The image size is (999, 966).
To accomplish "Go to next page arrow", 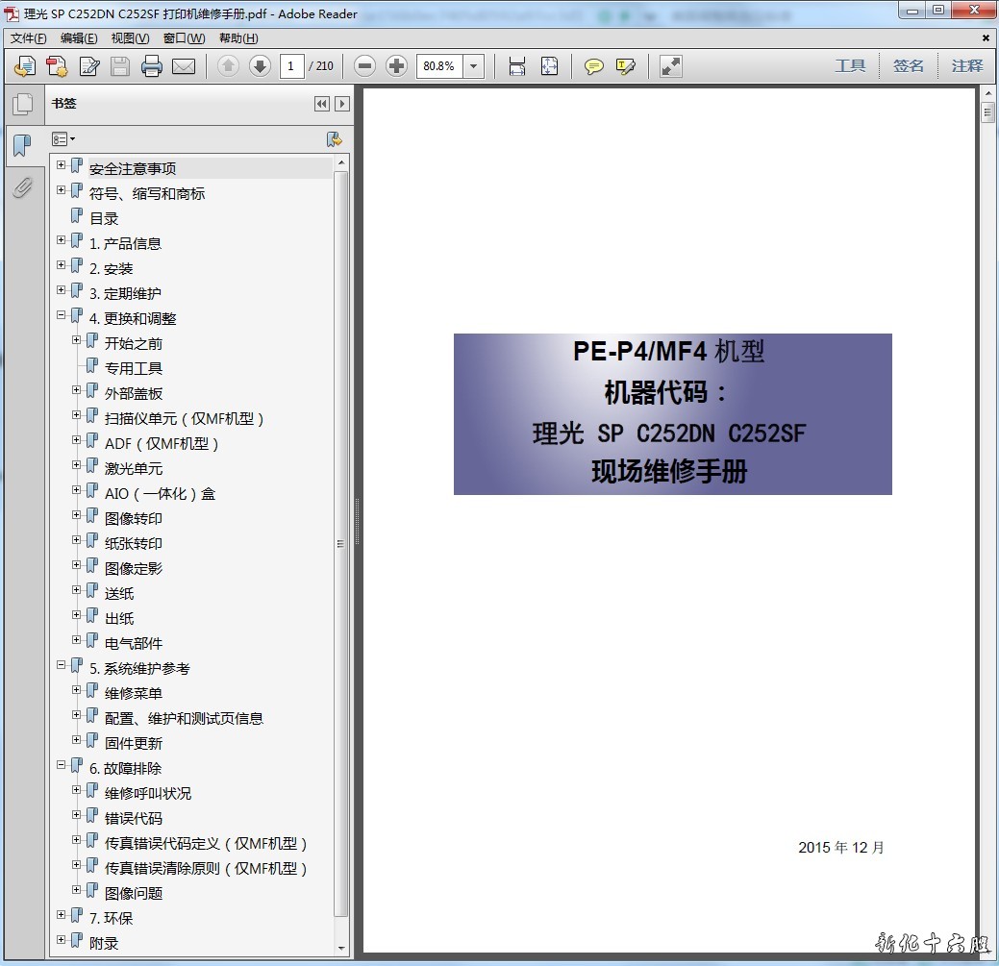I will point(260,66).
